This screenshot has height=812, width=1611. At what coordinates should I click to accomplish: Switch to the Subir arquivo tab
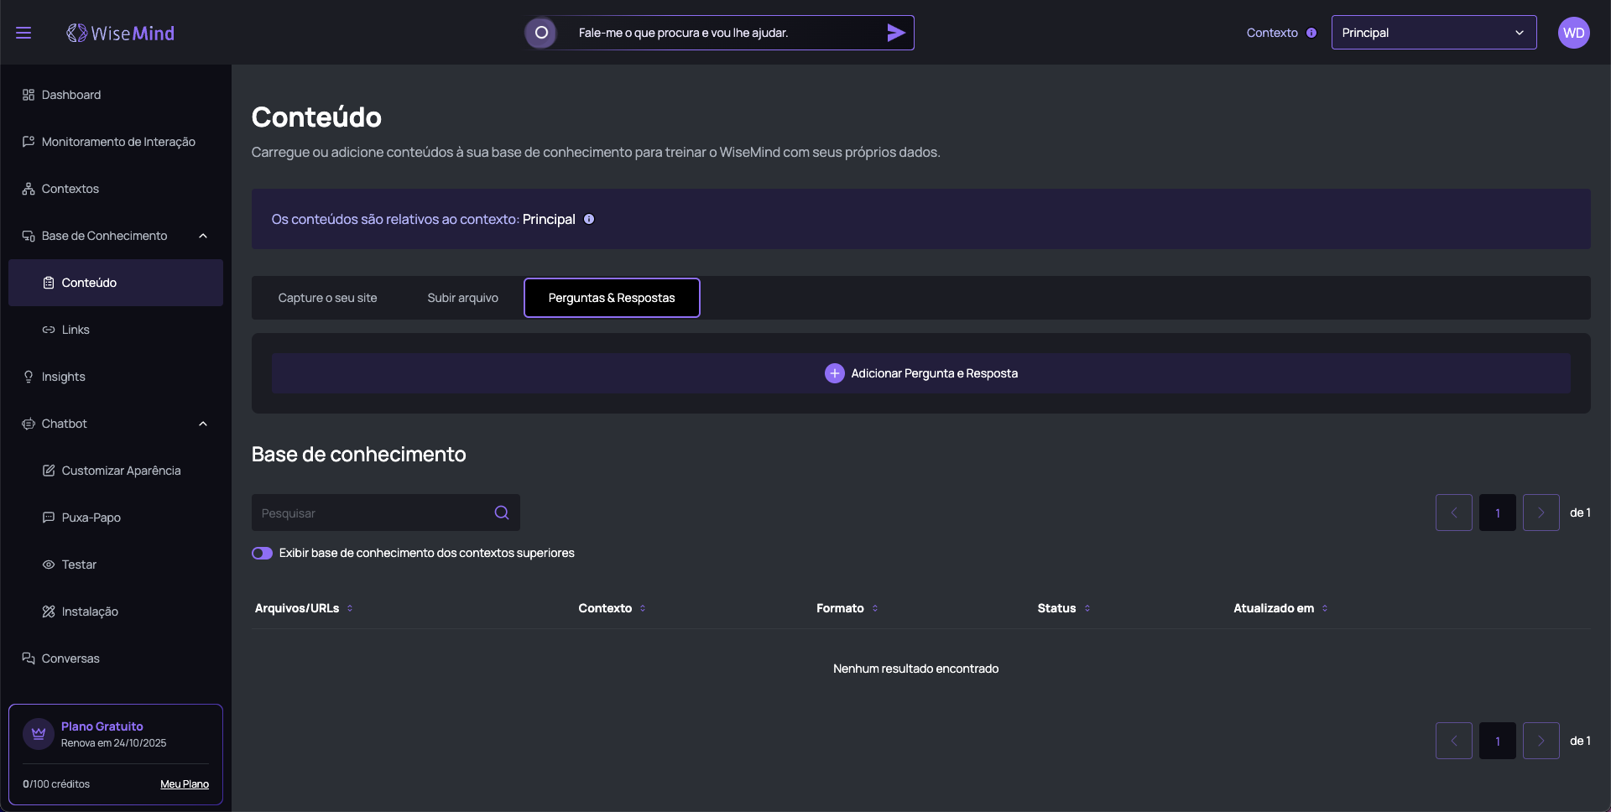point(462,298)
